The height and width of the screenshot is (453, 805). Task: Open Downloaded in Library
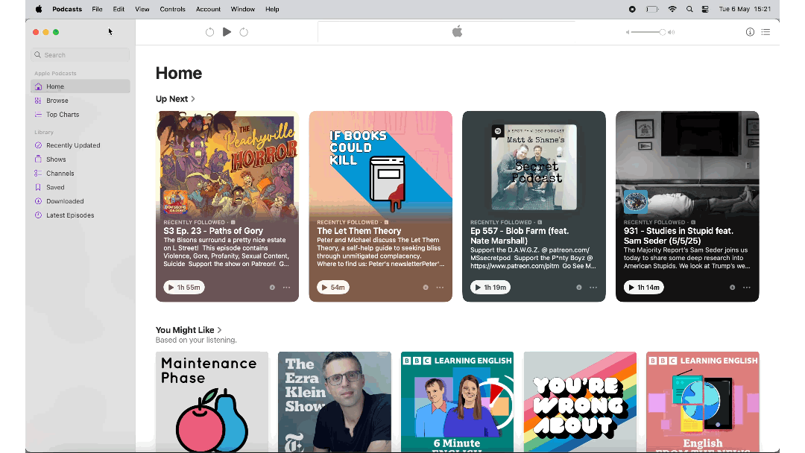click(80, 201)
